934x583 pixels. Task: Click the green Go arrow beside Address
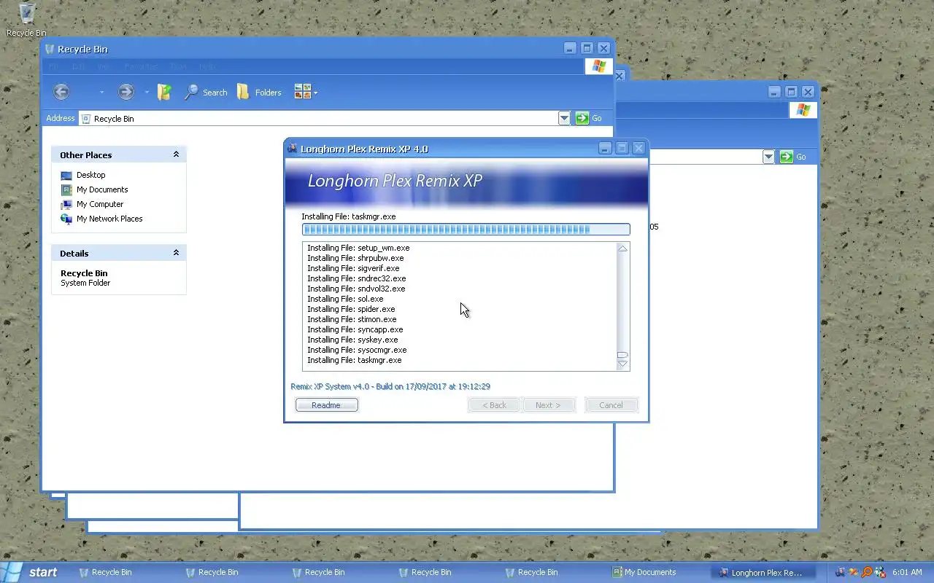[582, 118]
